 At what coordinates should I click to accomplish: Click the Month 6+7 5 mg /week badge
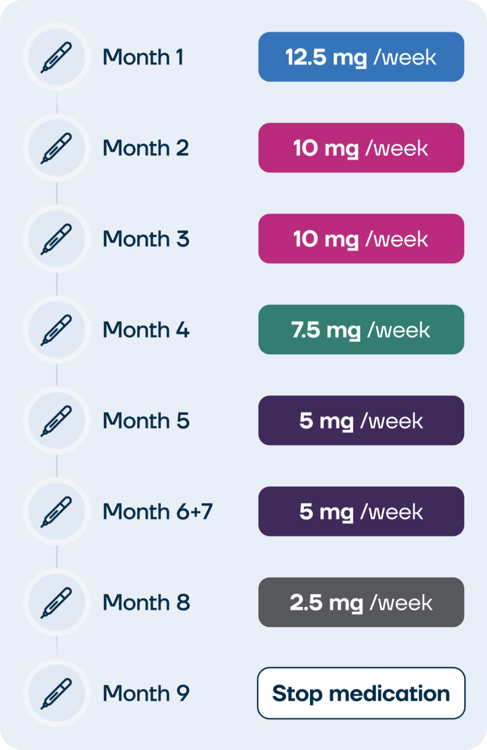tap(361, 512)
